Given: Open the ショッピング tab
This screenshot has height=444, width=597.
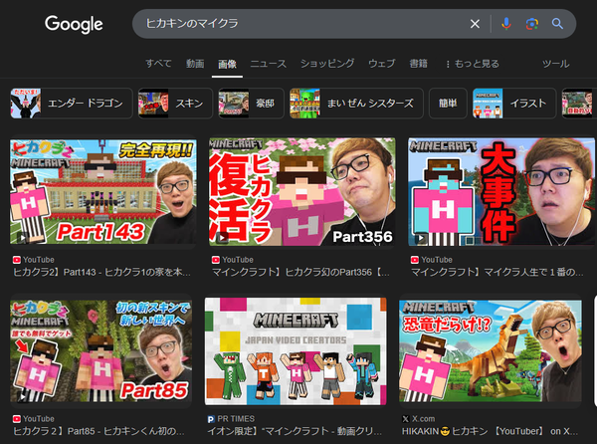Looking at the screenshot, I should [327, 63].
